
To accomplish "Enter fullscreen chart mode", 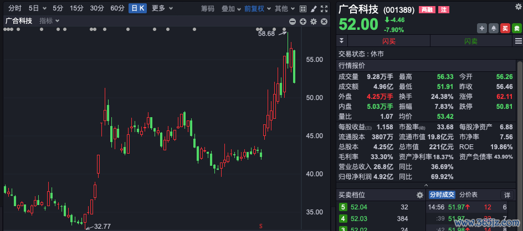I will point(324,9).
